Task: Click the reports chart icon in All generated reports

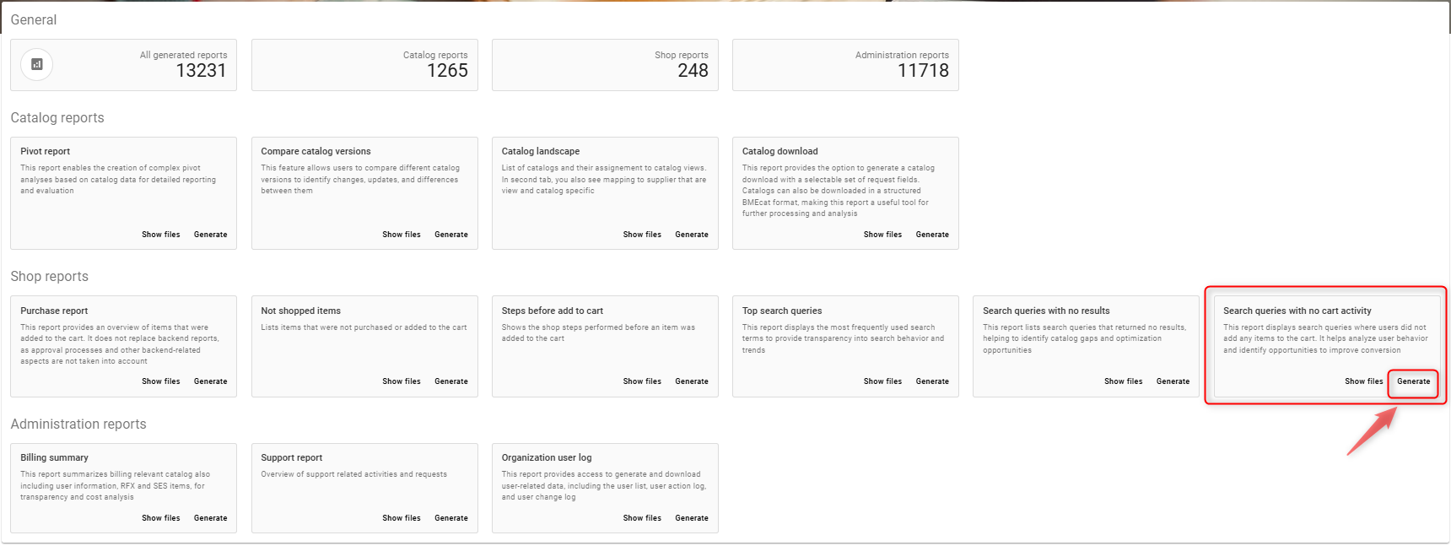Action: point(36,64)
